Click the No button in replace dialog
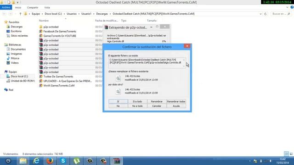 pyautogui.click(x=118, y=106)
